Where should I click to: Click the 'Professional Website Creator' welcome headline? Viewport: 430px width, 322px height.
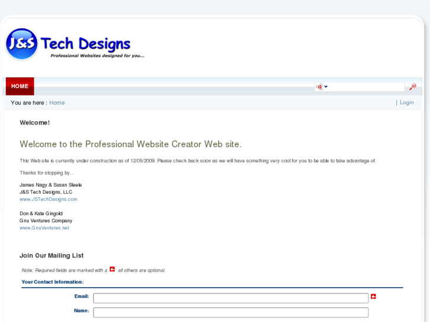coord(131,144)
